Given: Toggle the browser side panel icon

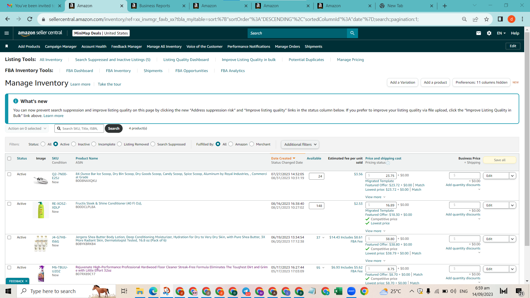Looking at the screenshot, I should (x=500, y=19).
